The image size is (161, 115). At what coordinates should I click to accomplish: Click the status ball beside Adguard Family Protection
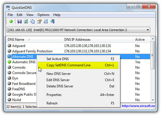(9, 51)
